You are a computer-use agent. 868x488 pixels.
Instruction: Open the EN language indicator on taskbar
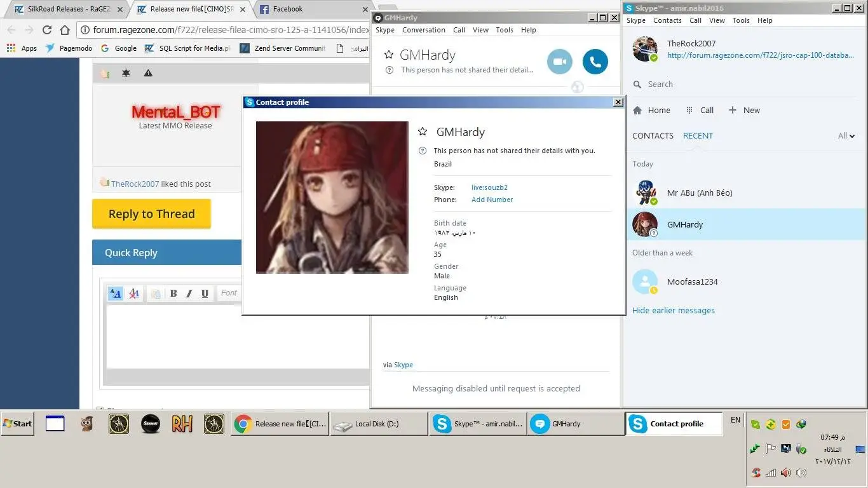[735, 420]
